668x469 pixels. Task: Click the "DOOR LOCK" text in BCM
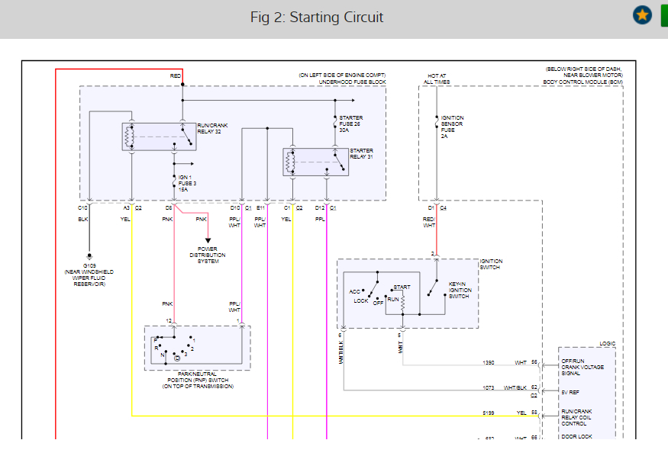[576, 437]
